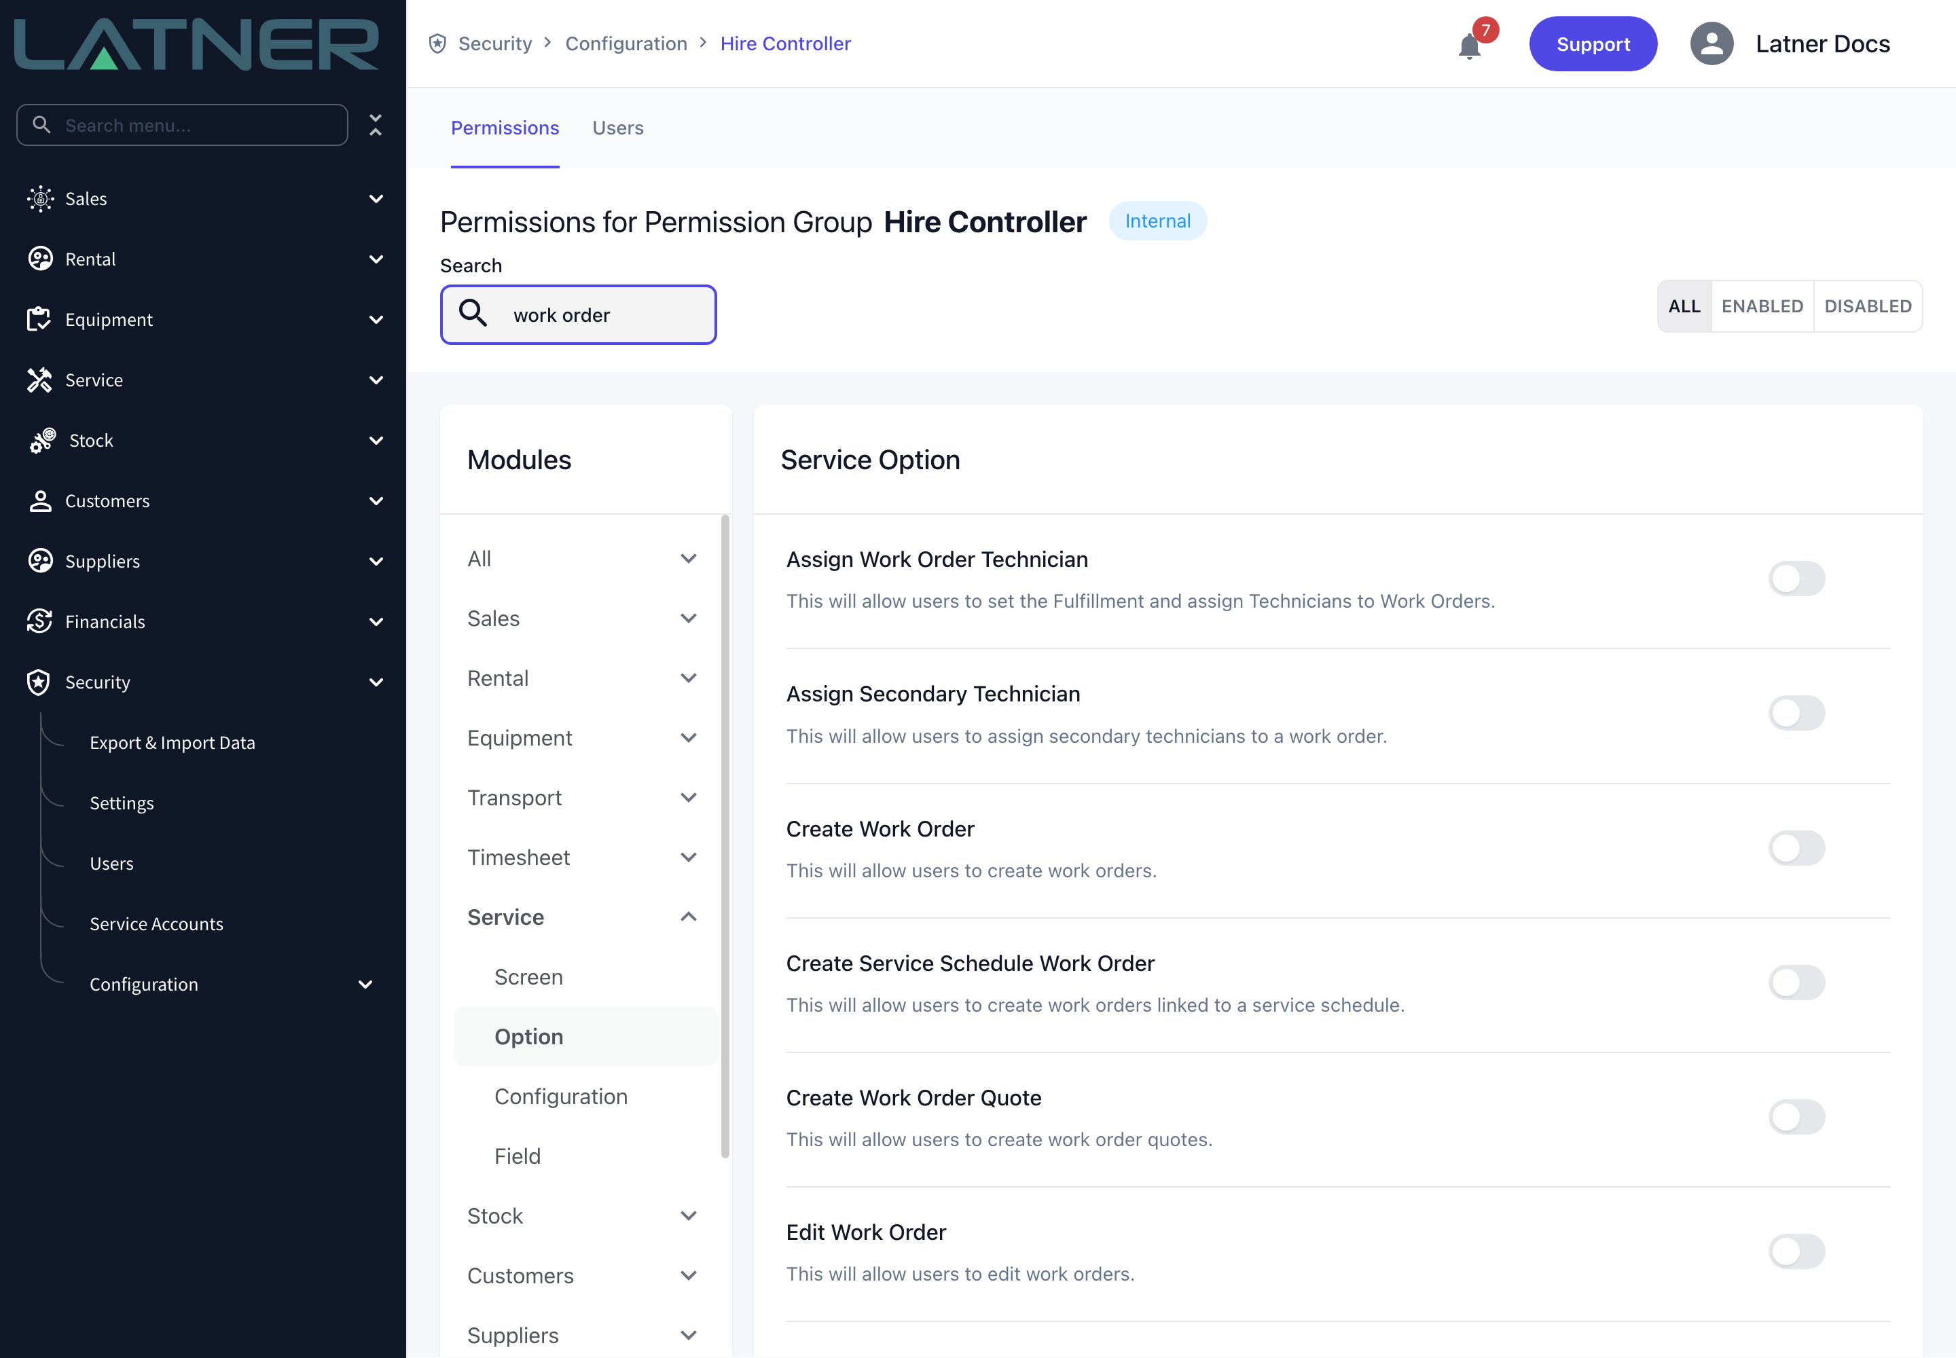Screen dimensions: 1956x1358
Task: Expand the Suppliers module chevron
Action: click(689, 1335)
